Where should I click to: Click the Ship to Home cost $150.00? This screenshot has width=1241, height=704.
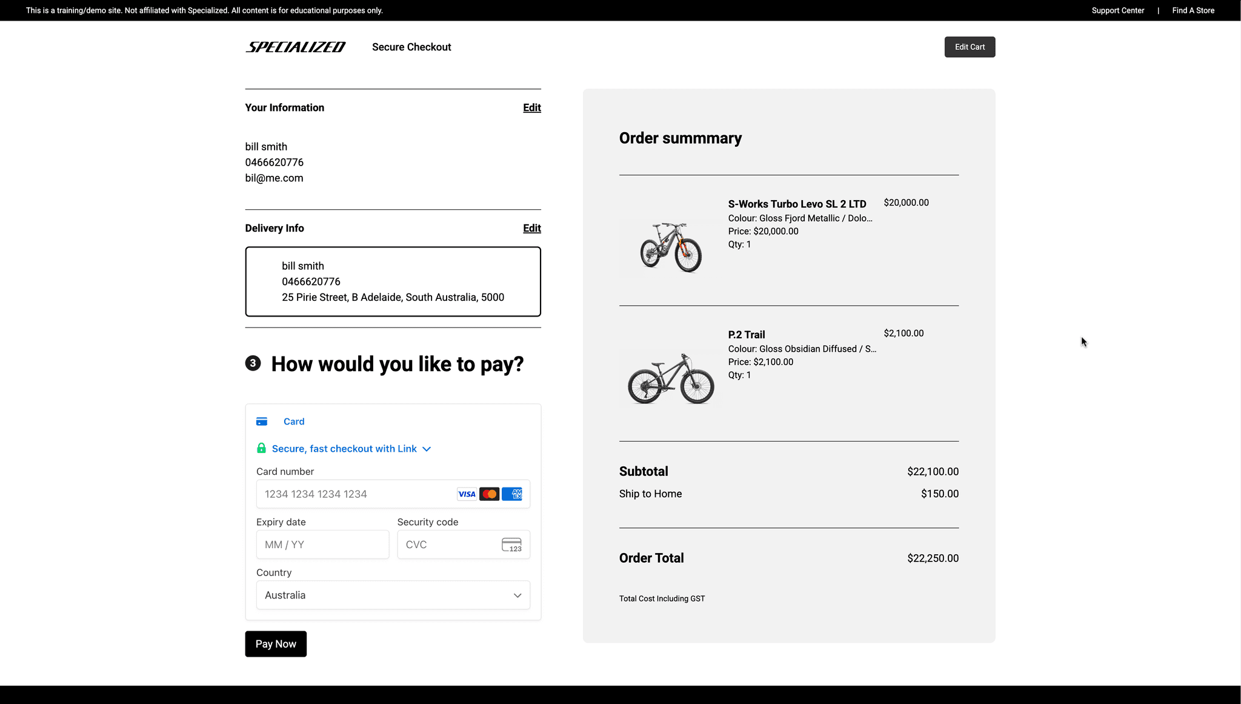(940, 494)
